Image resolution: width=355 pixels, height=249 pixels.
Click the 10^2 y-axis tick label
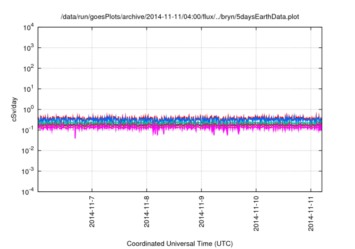pos(28,68)
